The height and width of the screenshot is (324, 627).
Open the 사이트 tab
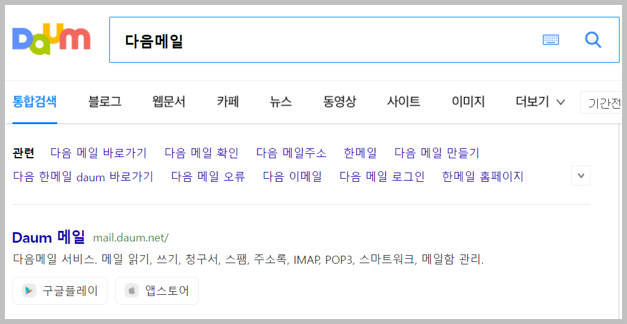403,102
